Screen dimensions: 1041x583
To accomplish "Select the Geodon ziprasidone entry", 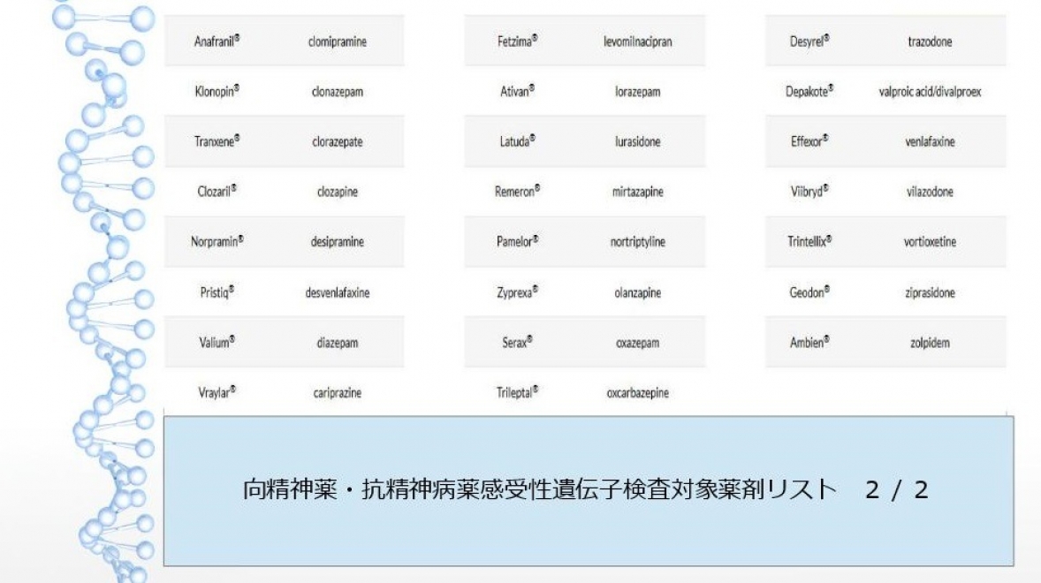I will point(884,292).
